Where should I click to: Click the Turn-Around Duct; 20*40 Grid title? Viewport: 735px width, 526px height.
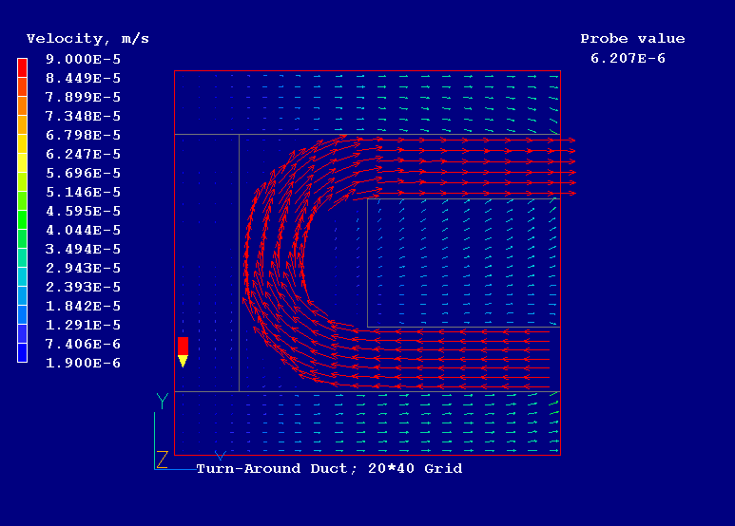(329, 468)
